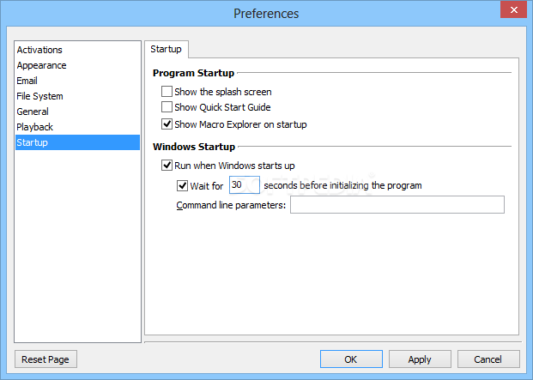This screenshot has width=533, height=380.
Task: Check Show Quick Start Guide option
Action: point(167,107)
